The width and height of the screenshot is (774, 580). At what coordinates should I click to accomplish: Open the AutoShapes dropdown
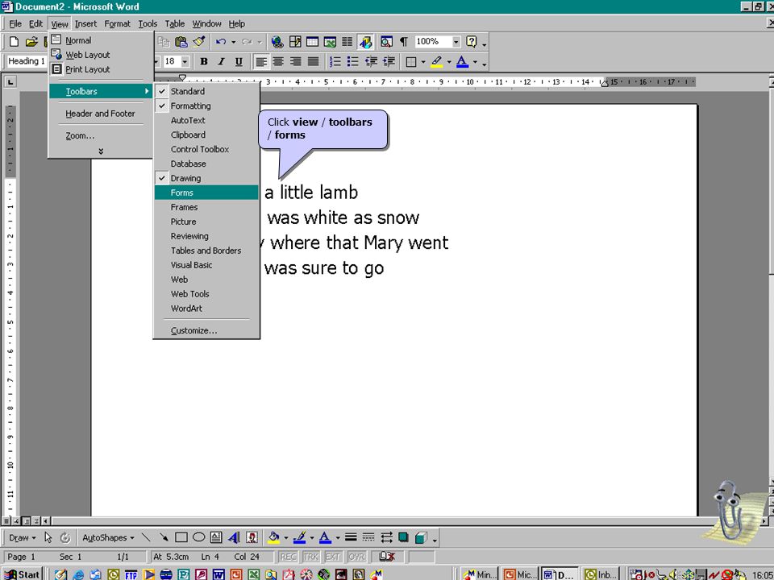click(x=108, y=537)
